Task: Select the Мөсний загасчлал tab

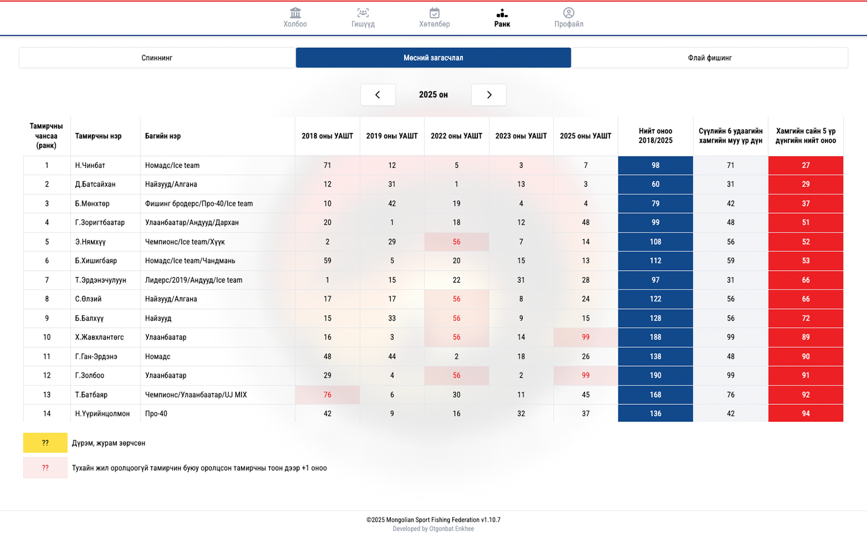Action: point(433,58)
